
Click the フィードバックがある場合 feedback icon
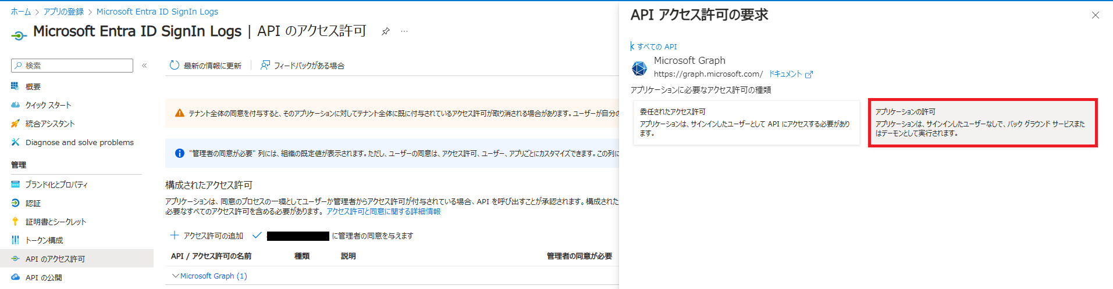(x=265, y=66)
